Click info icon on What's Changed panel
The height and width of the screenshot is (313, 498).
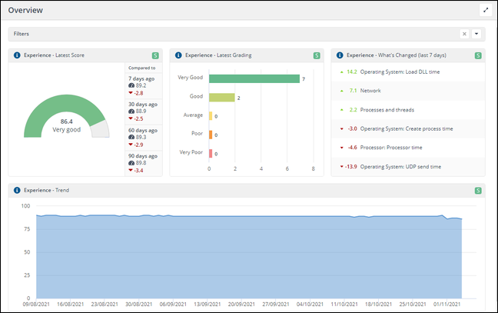[x=340, y=55]
